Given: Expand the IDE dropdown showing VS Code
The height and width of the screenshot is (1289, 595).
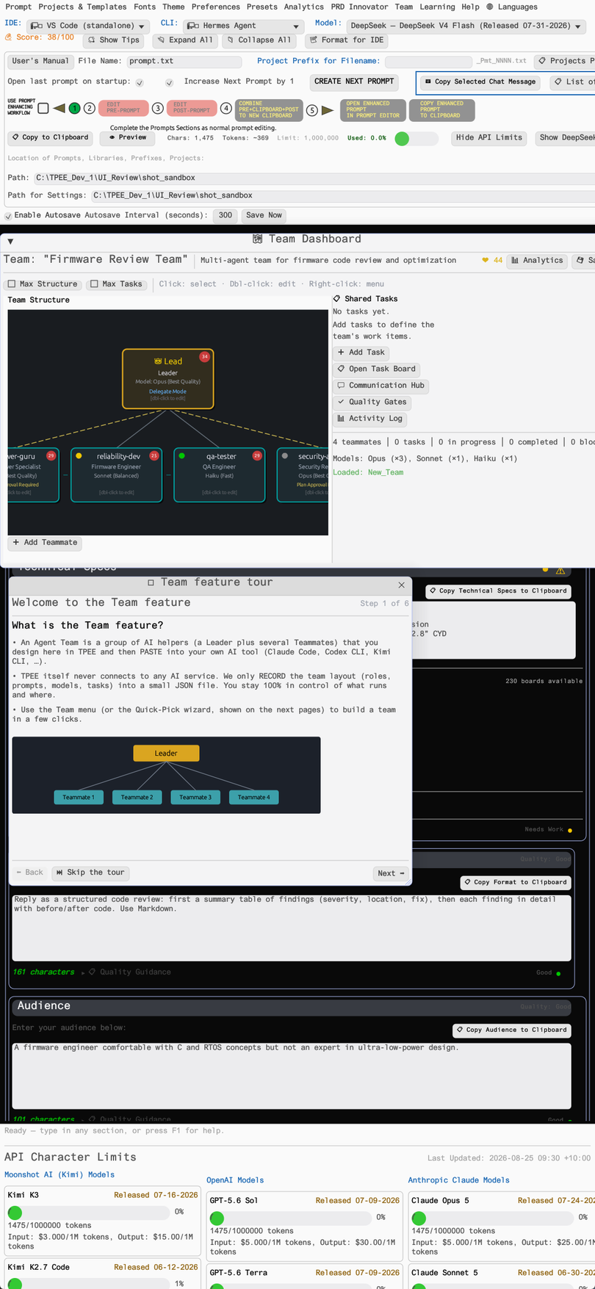Looking at the screenshot, I should [87, 26].
